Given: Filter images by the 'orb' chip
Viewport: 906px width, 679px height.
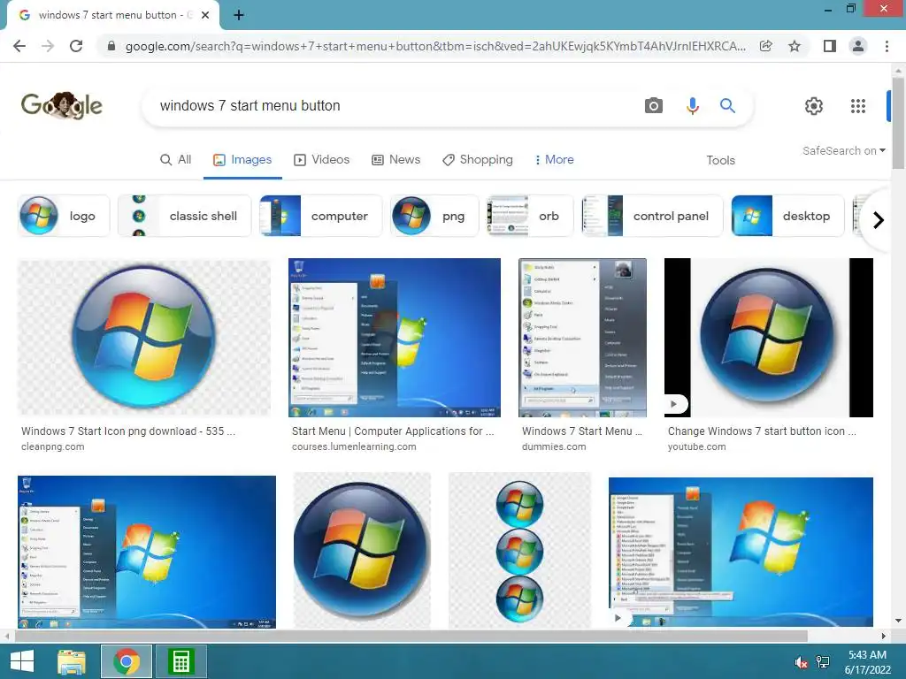Looking at the screenshot, I should point(530,216).
